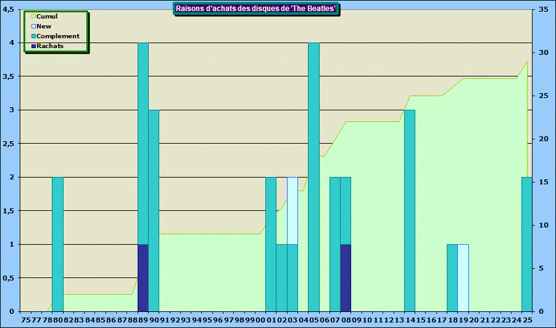Click the dark blue Rachats segment at year 08
Image resolution: width=556 pixels, height=328 pixels.
point(346,277)
